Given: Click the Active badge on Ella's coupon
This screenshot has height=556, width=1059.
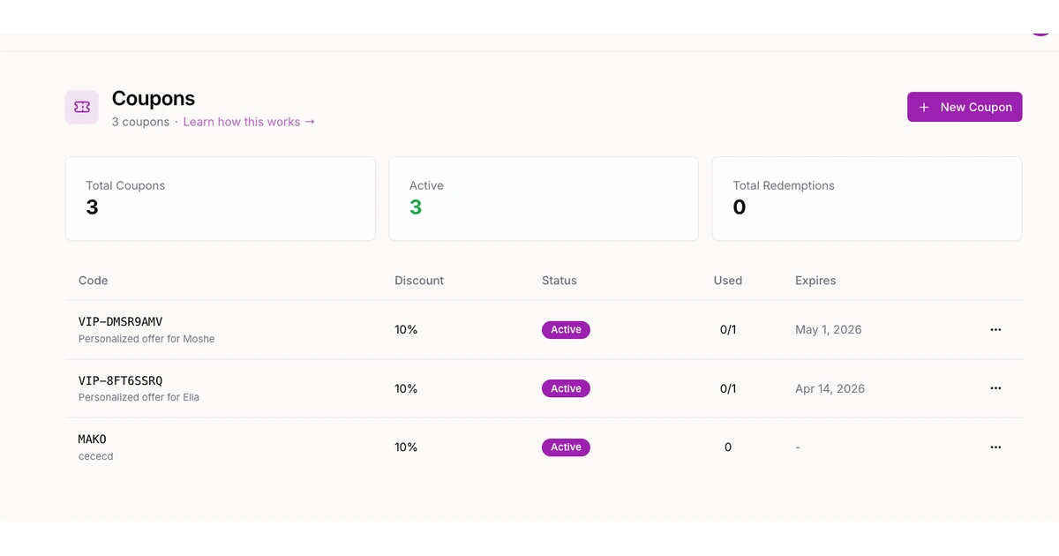Looking at the screenshot, I should point(566,388).
